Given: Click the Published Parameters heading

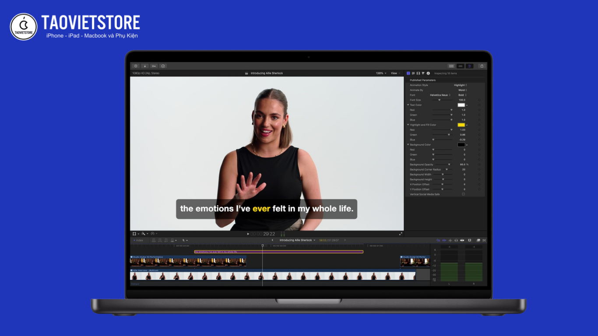Looking at the screenshot, I should [422, 80].
